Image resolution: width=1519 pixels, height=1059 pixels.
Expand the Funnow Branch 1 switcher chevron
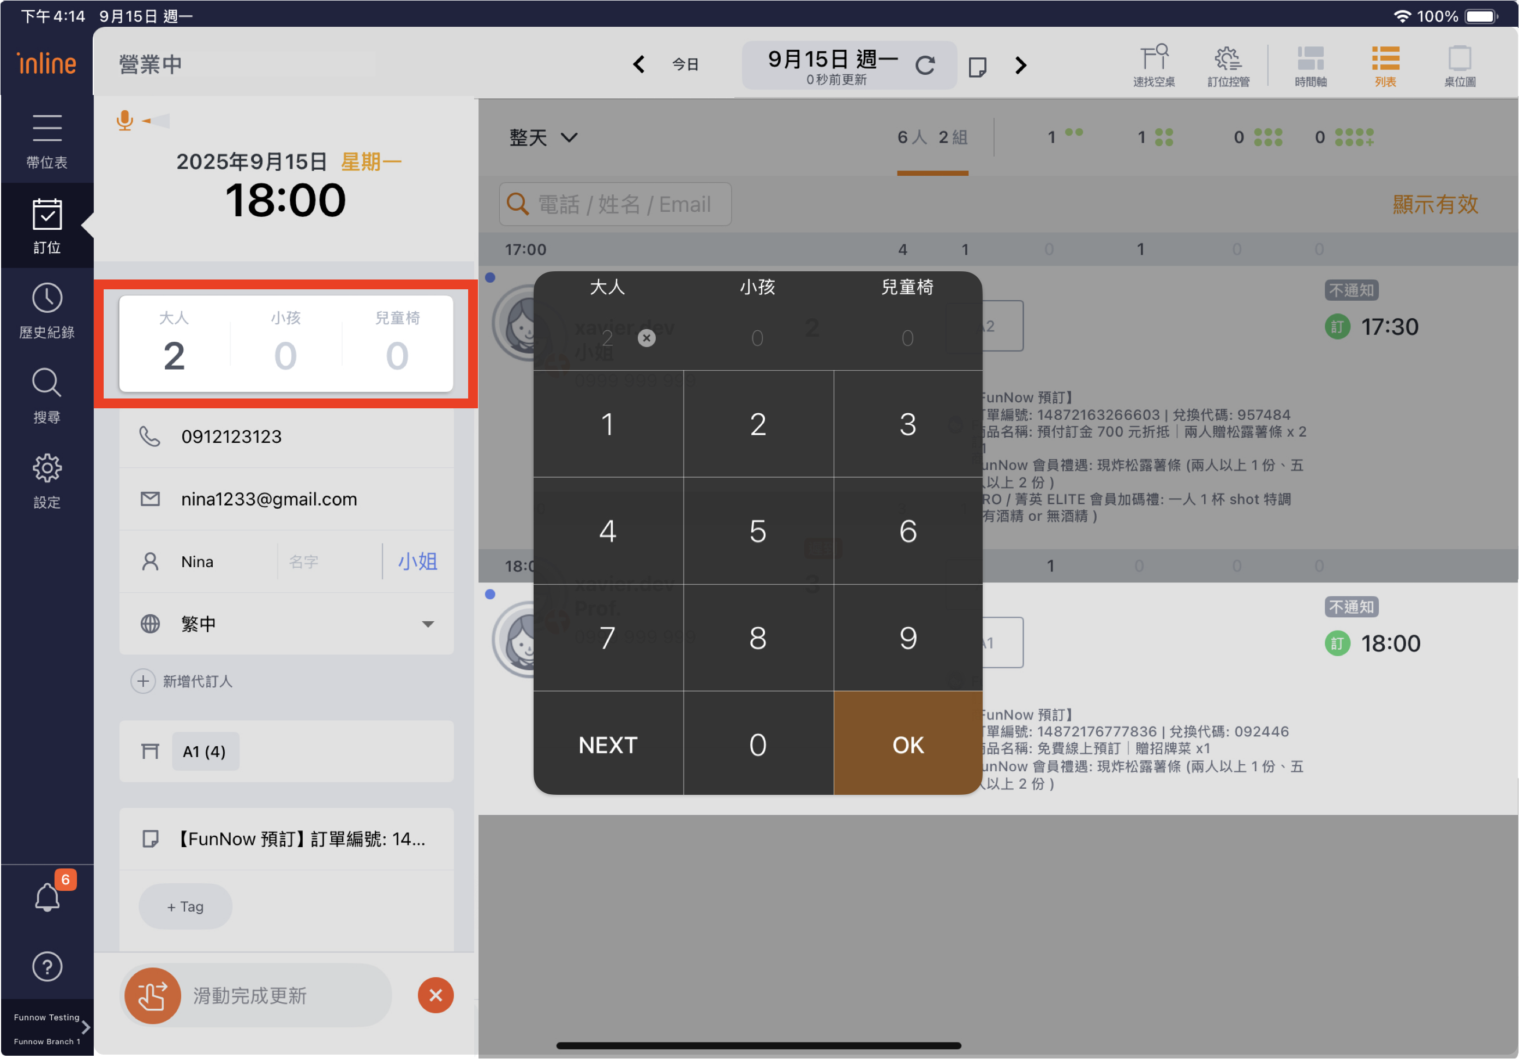pos(85,1027)
